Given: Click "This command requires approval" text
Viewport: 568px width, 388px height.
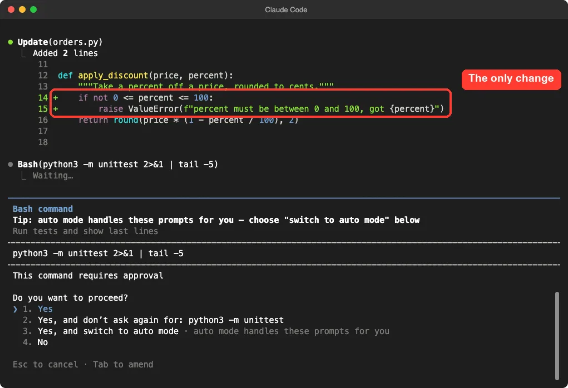Looking at the screenshot, I should click(x=88, y=276).
